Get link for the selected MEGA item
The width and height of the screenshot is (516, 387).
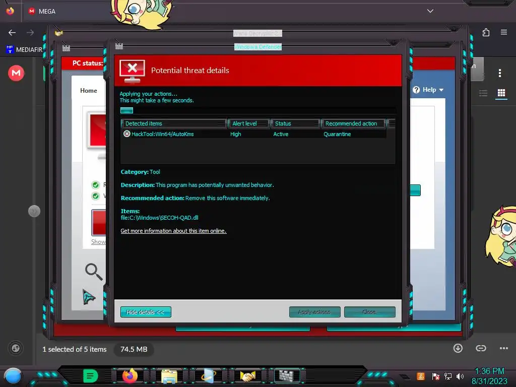pos(481,348)
